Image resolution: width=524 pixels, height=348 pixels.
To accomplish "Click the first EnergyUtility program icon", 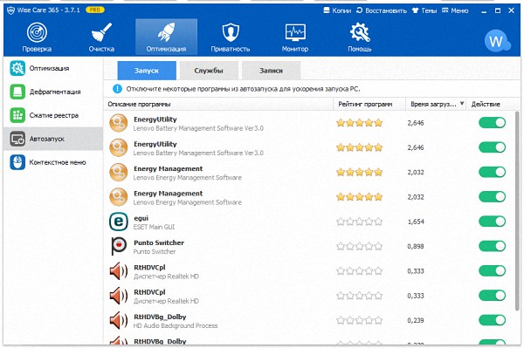I will 119,123.
